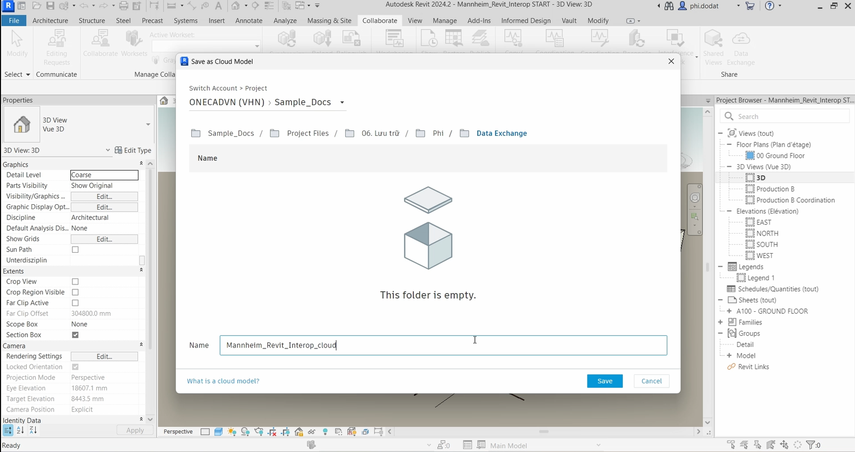Click the Save button in cloud dialog
This screenshot has height=452, width=855.
[605, 381]
